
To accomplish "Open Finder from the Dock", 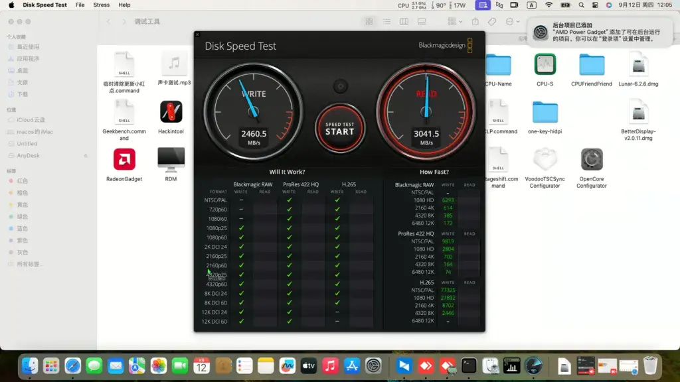I will pyautogui.click(x=29, y=366).
